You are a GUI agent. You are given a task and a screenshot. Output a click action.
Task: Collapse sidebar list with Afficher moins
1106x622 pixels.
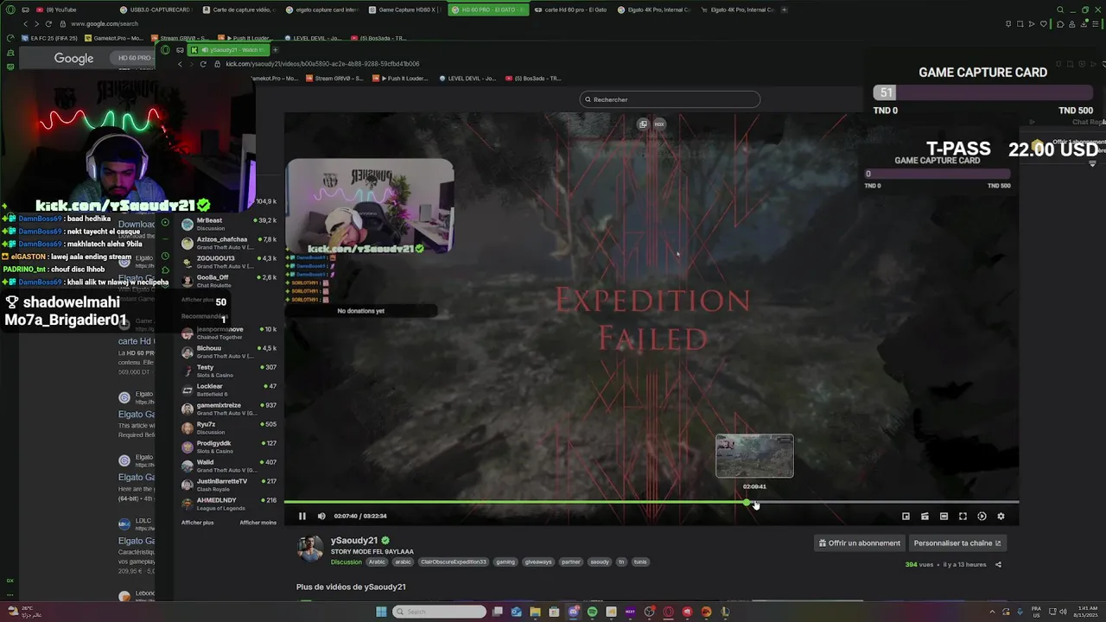click(x=257, y=523)
